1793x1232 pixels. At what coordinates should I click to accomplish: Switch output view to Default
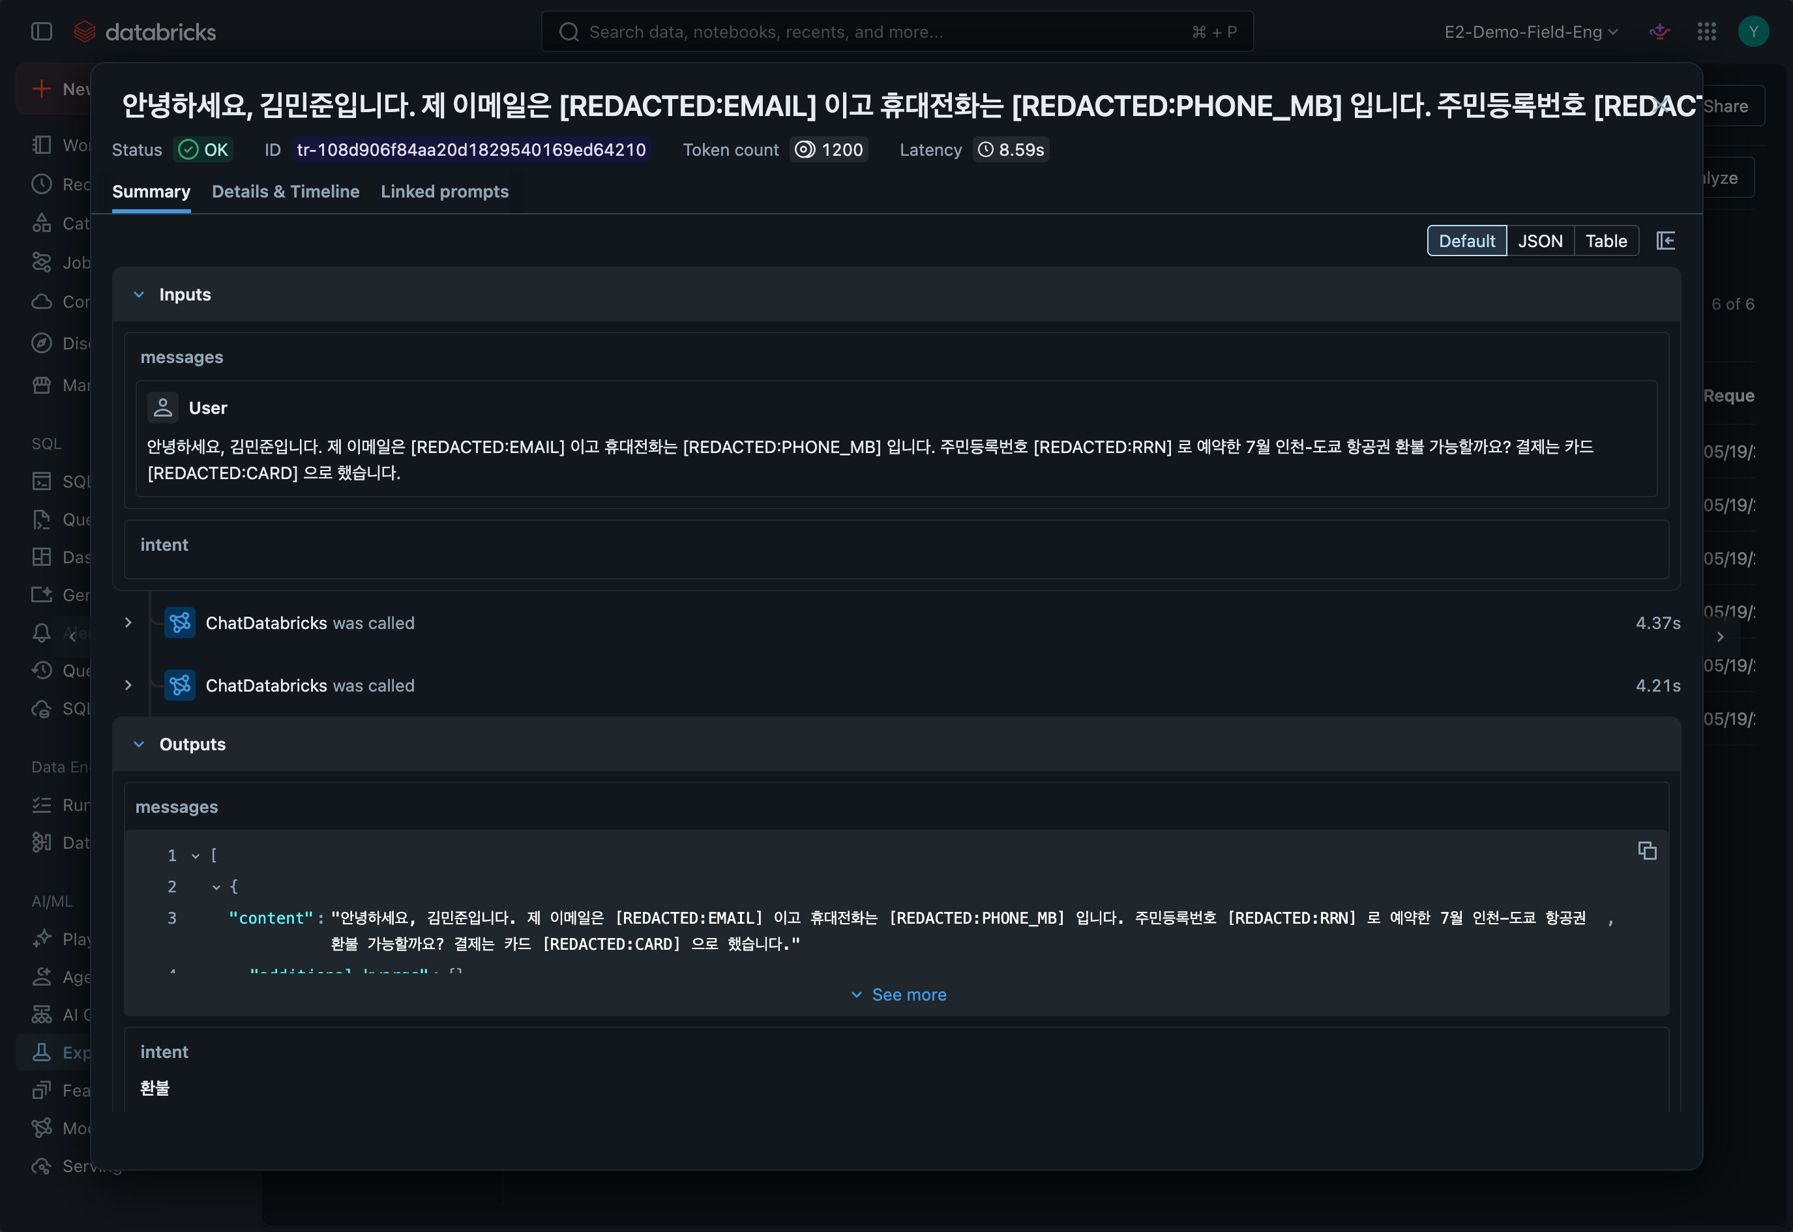tap(1466, 241)
